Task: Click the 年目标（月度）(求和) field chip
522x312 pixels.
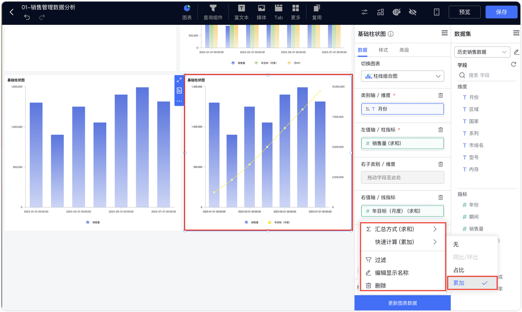Action: pos(403,211)
